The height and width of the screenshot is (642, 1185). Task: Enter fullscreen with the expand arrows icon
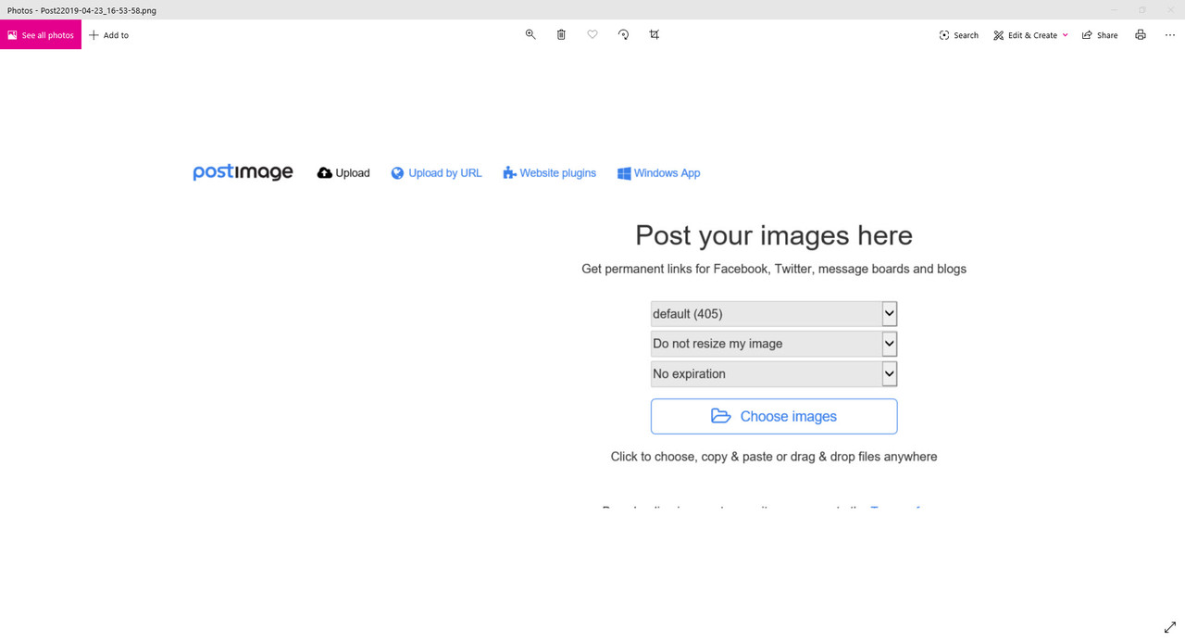point(1170,627)
